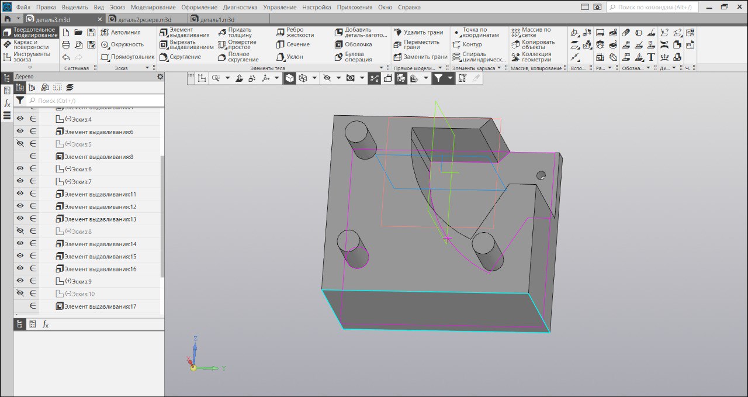This screenshot has height=397, width=748.
Task: Switch to деталь2резерв.m3d tab
Action: (144, 19)
